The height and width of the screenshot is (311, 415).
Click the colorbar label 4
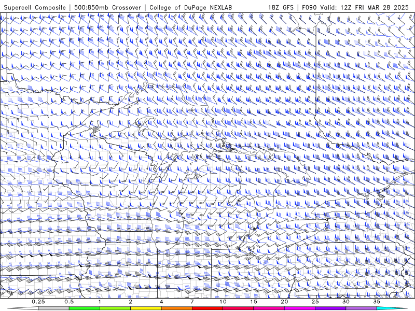click(161, 302)
